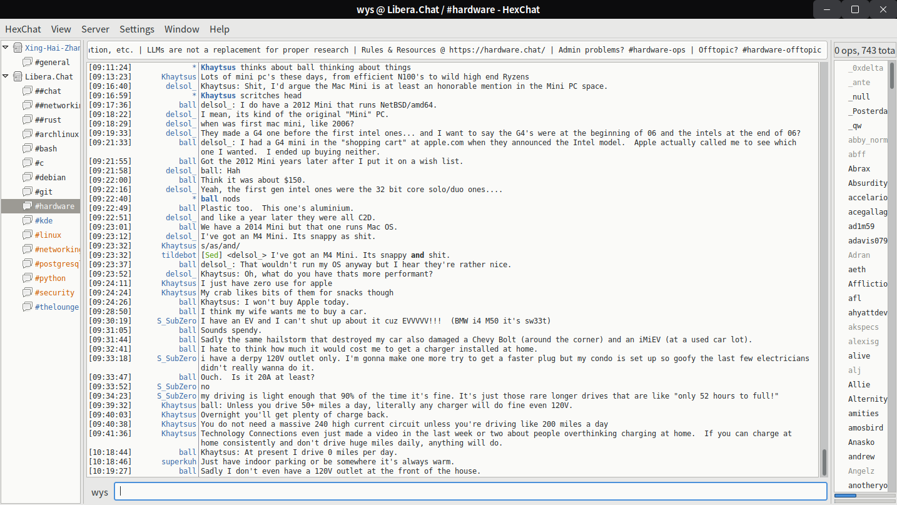897x505 pixels.
Task: Open the HexChat menu
Action: pos(23,29)
